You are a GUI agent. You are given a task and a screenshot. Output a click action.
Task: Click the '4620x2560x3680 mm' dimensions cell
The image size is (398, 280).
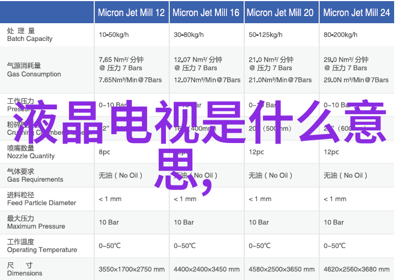click(357, 270)
